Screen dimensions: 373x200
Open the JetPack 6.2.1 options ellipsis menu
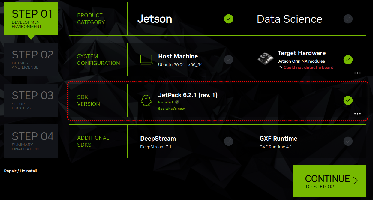pyautogui.click(x=358, y=113)
